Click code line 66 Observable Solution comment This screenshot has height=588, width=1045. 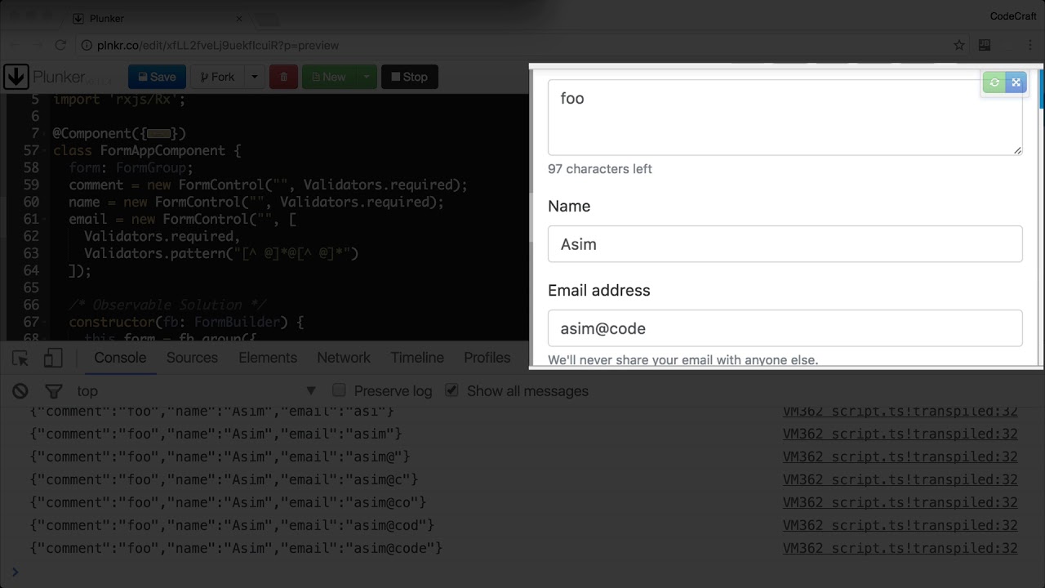167,305
